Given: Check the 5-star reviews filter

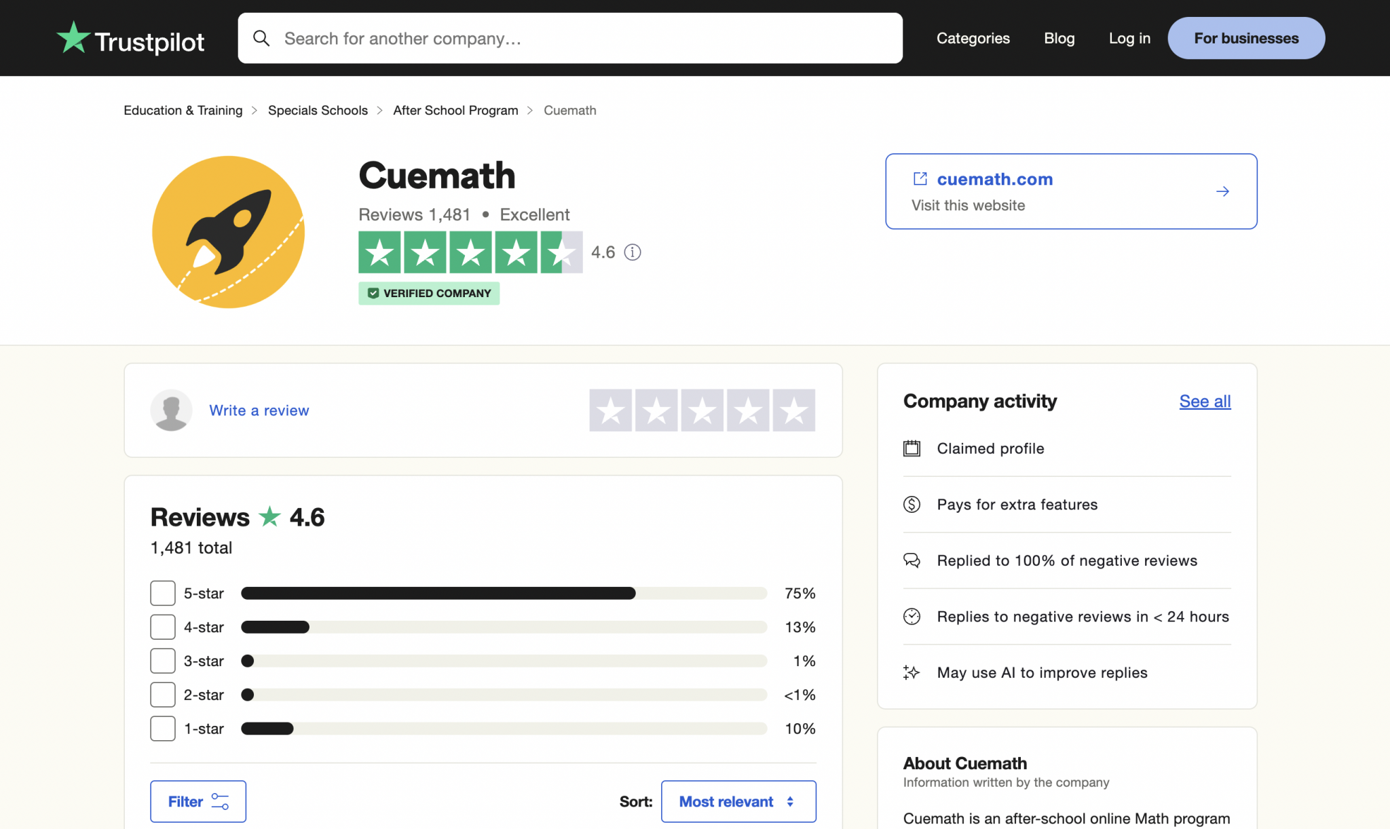Looking at the screenshot, I should pos(162,592).
